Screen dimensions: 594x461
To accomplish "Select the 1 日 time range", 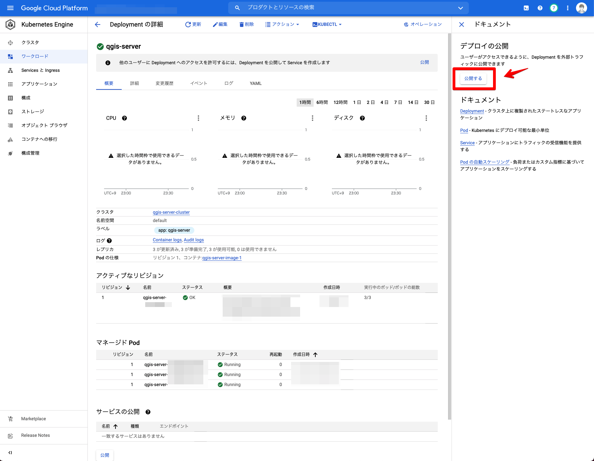I will [357, 103].
